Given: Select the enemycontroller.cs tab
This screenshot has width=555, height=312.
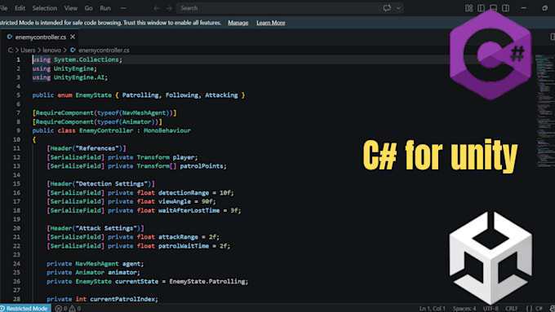Looking at the screenshot, I should point(40,37).
